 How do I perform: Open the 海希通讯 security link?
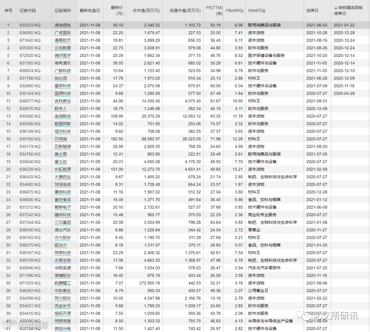[x=63, y=63]
